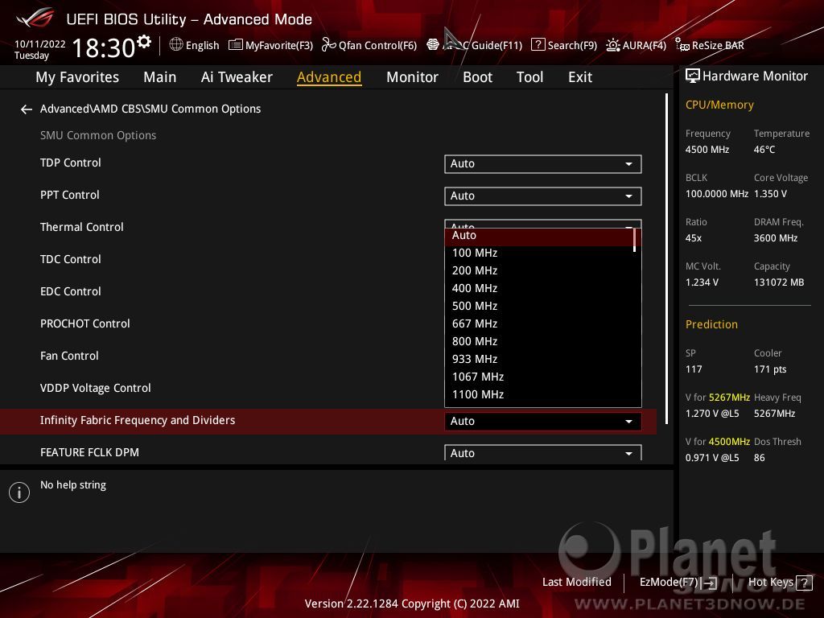Click Search(F9) label
Image resolution: width=824 pixels, height=618 pixels.
[x=572, y=45]
